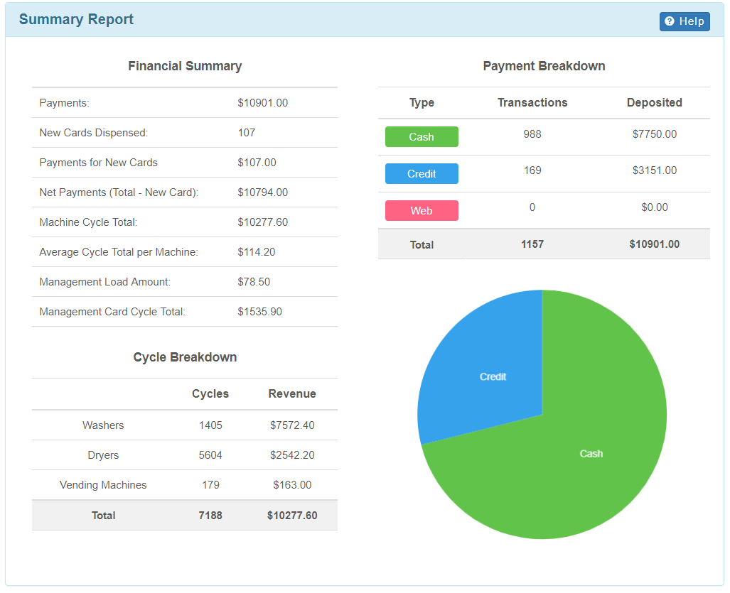The height and width of the screenshot is (593, 730).
Task: Select the Vending Machines row label
Action: tap(103, 485)
